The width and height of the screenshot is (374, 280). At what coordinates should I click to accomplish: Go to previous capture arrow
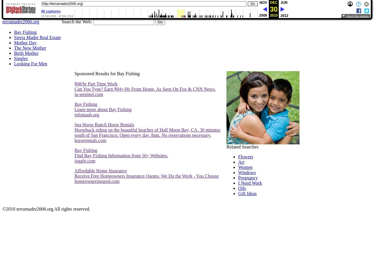[x=265, y=9]
